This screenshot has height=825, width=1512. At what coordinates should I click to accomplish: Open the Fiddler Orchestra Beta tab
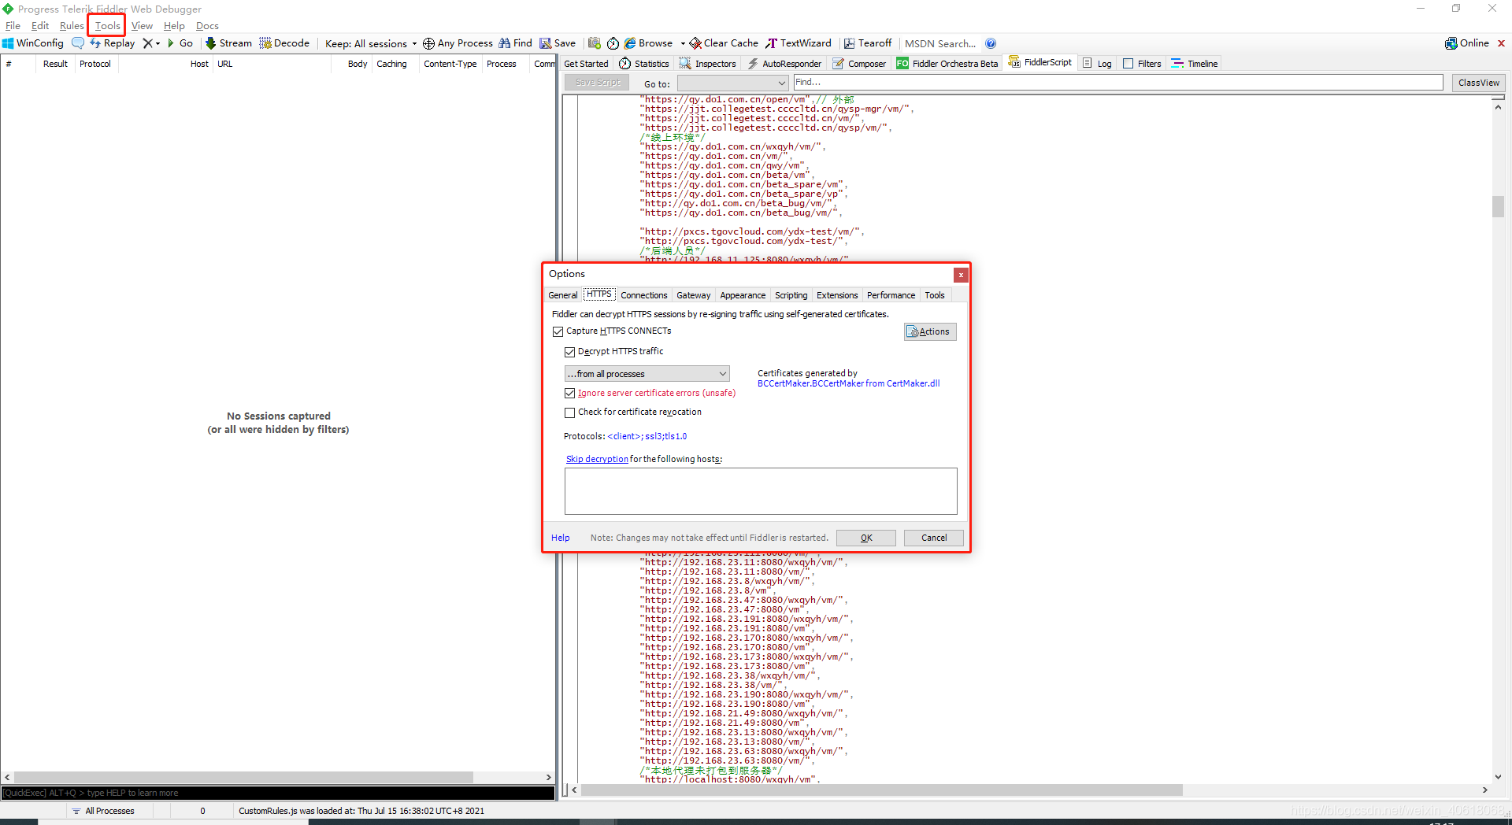click(x=947, y=64)
